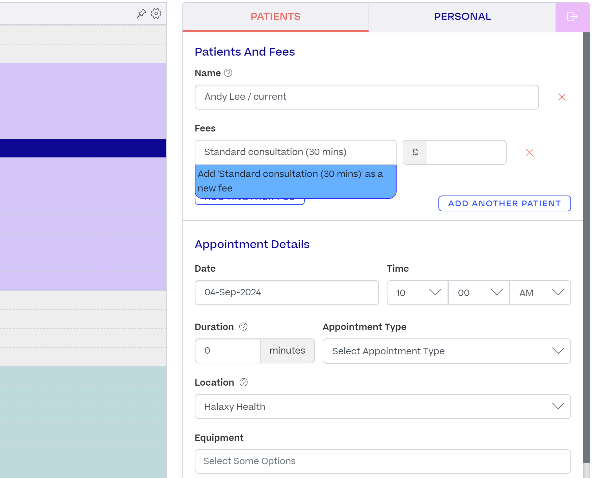Delete the Standard consultation fee row

(x=529, y=152)
